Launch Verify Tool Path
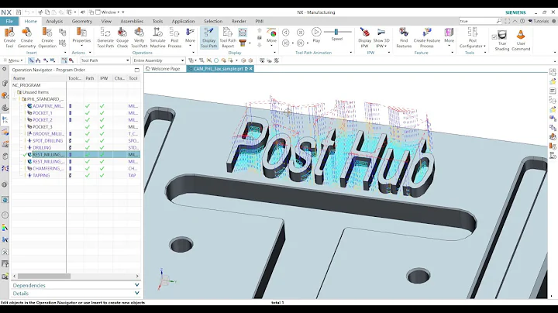Screen dimensions: 558x313 [x=139, y=38]
